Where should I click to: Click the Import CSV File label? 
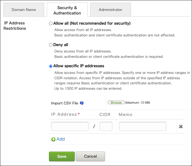[65, 103]
